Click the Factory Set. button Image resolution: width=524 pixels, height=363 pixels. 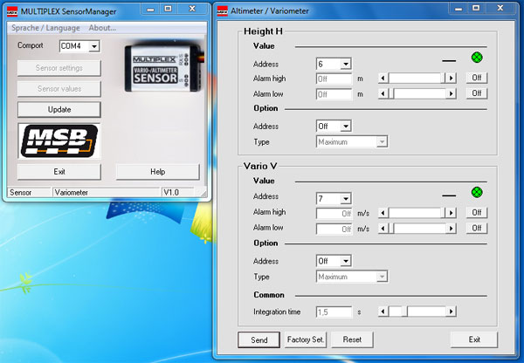[x=305, y=339]
